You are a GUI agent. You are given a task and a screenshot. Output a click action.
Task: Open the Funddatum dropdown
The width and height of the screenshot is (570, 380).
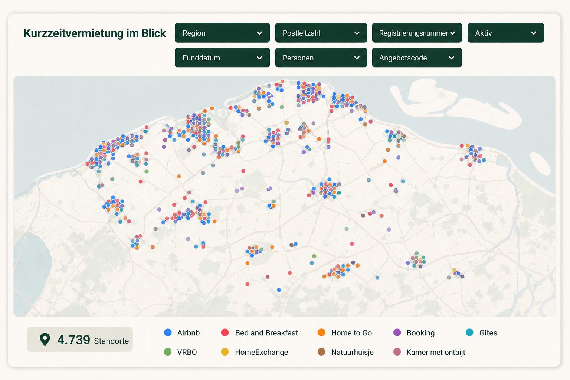tap(222, 58)
